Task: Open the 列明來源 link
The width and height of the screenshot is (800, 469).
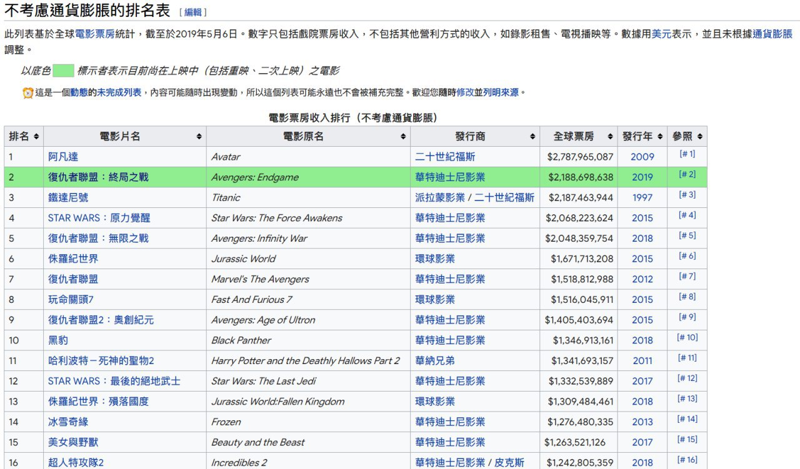Action: click(x=501, y=92)
